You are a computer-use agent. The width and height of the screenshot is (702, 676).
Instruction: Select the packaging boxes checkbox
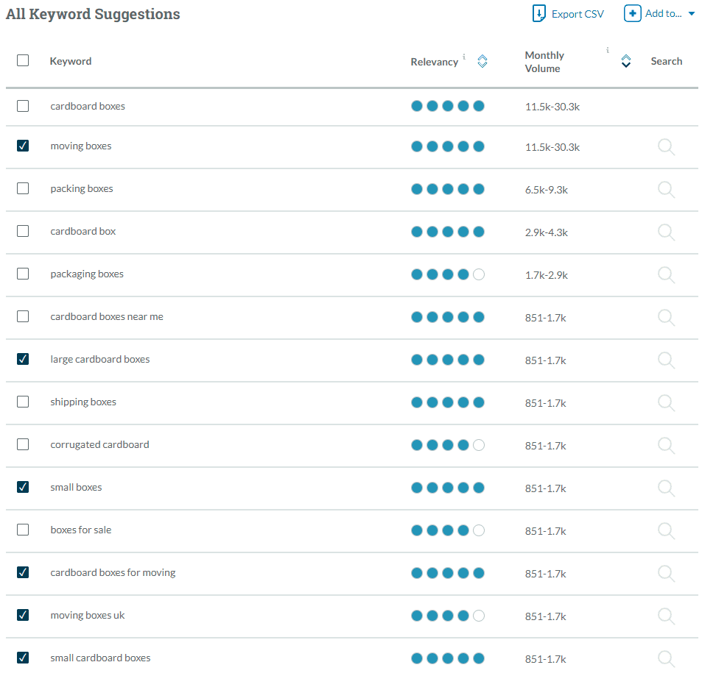click(23, 274)
